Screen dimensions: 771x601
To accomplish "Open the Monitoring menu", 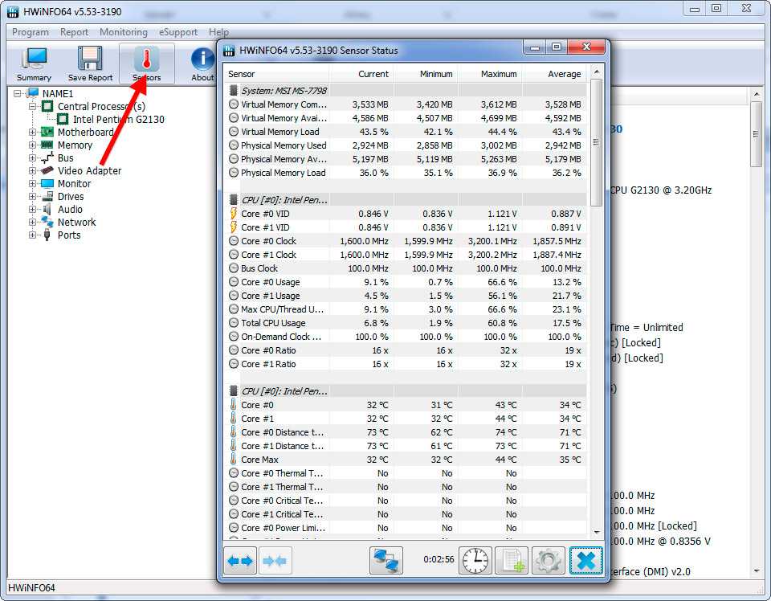I will pos(123,32).
